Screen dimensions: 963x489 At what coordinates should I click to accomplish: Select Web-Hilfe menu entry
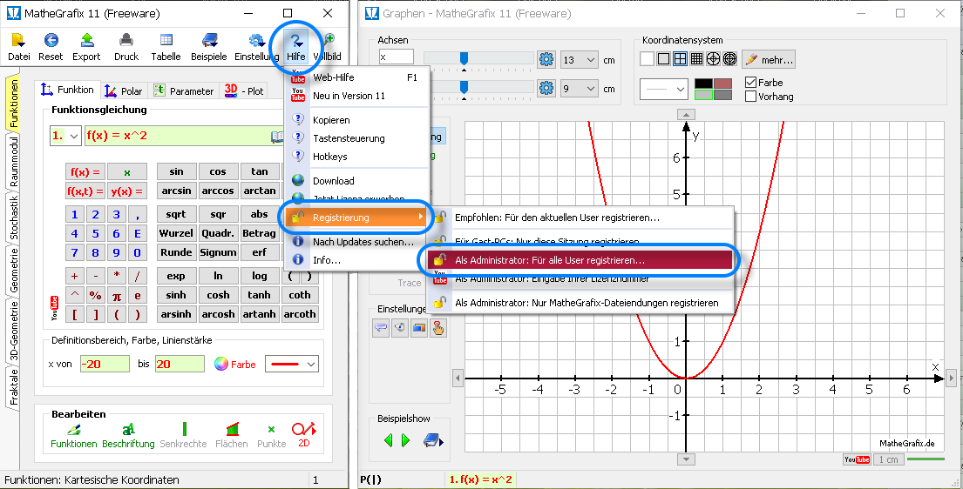coord(357,77)
